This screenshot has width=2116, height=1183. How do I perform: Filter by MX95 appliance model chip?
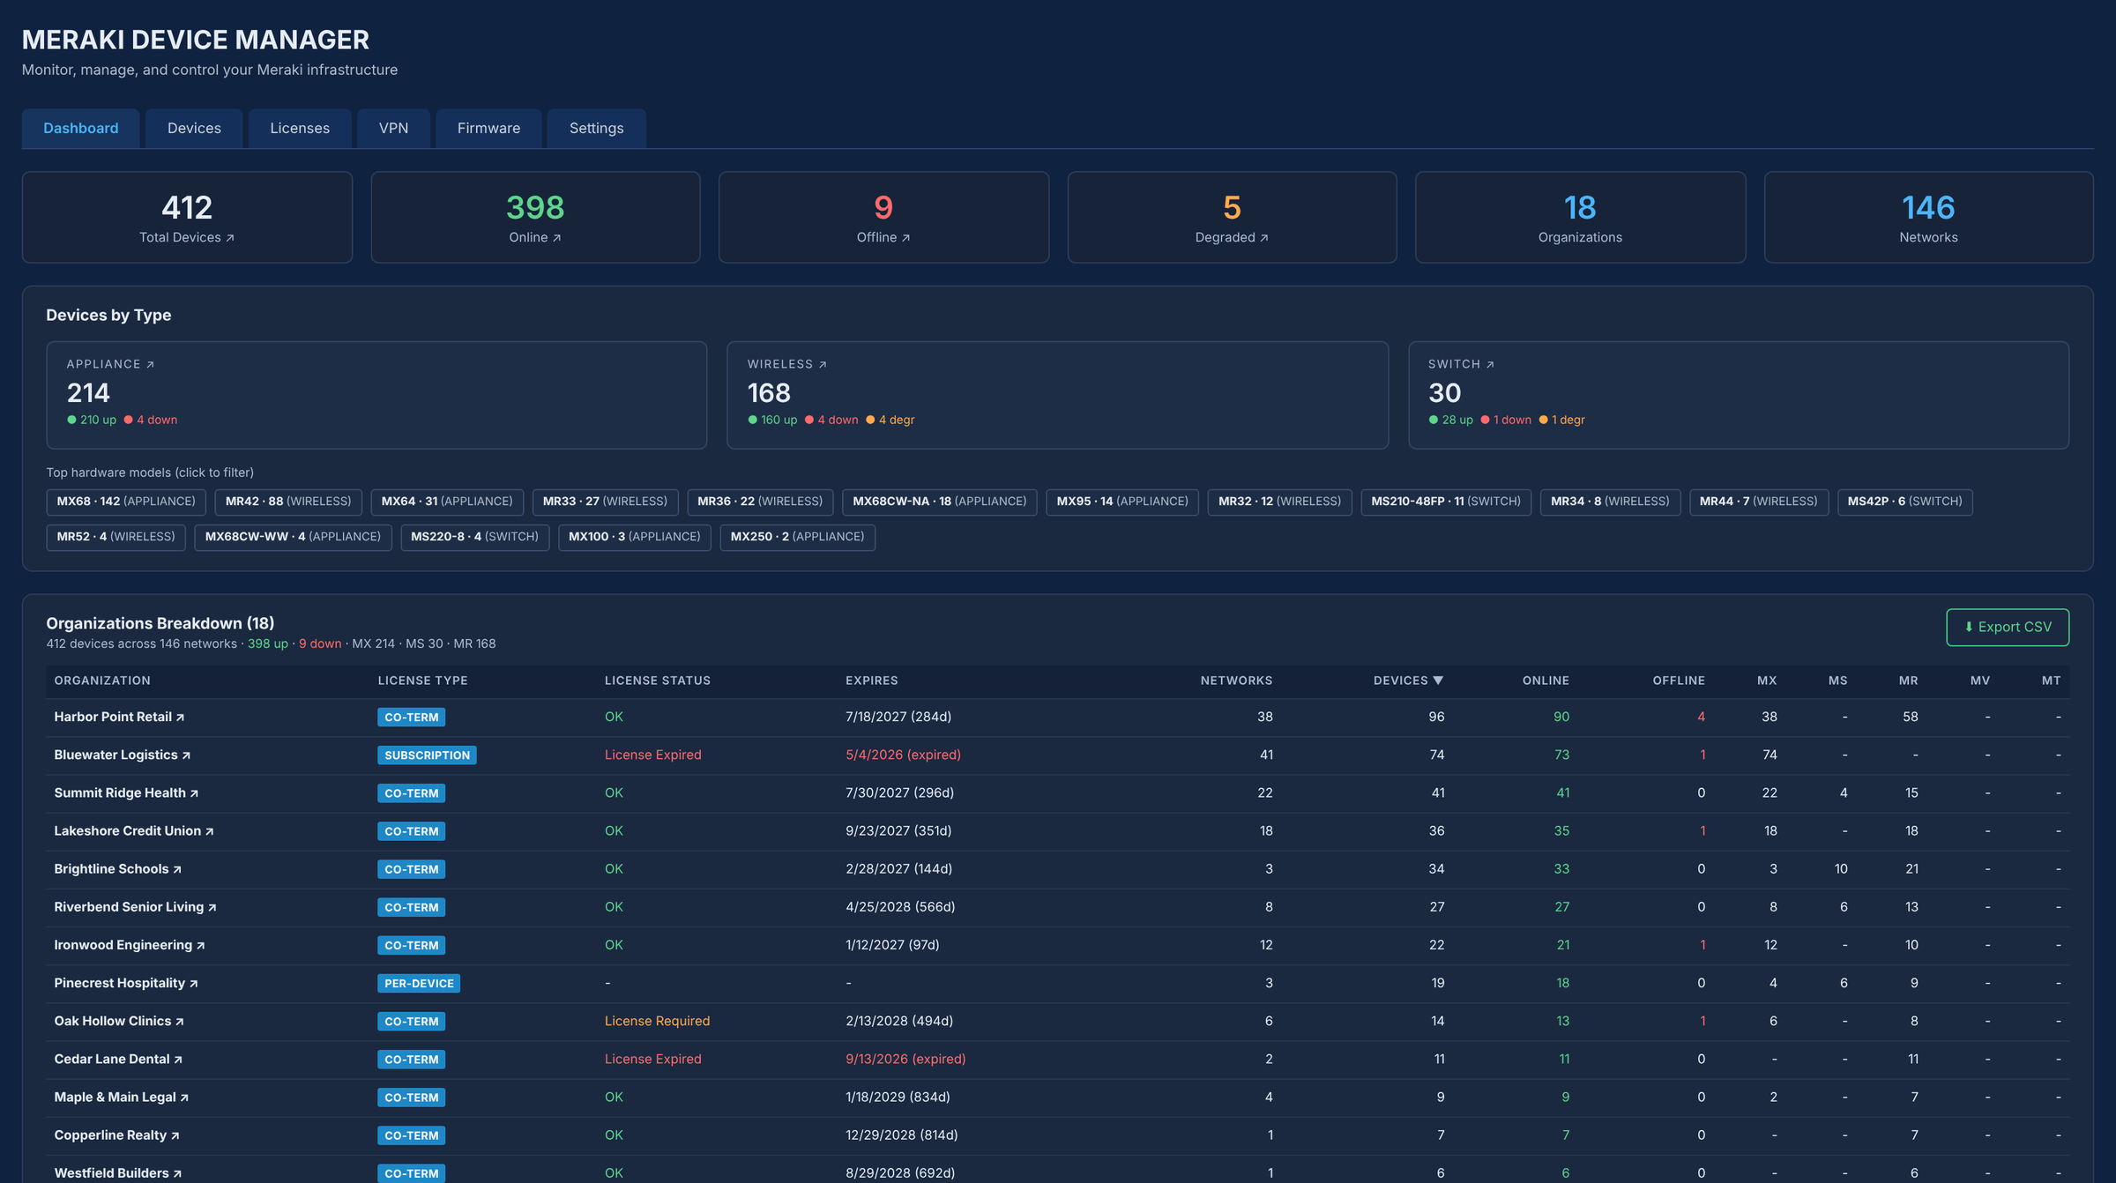click(1122, 502)
